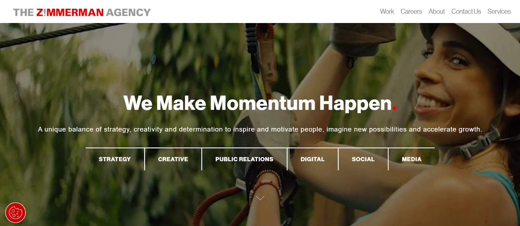Click the downward chevron arrow below services
The height and width of the screenshot is (226, 520).
260,198
